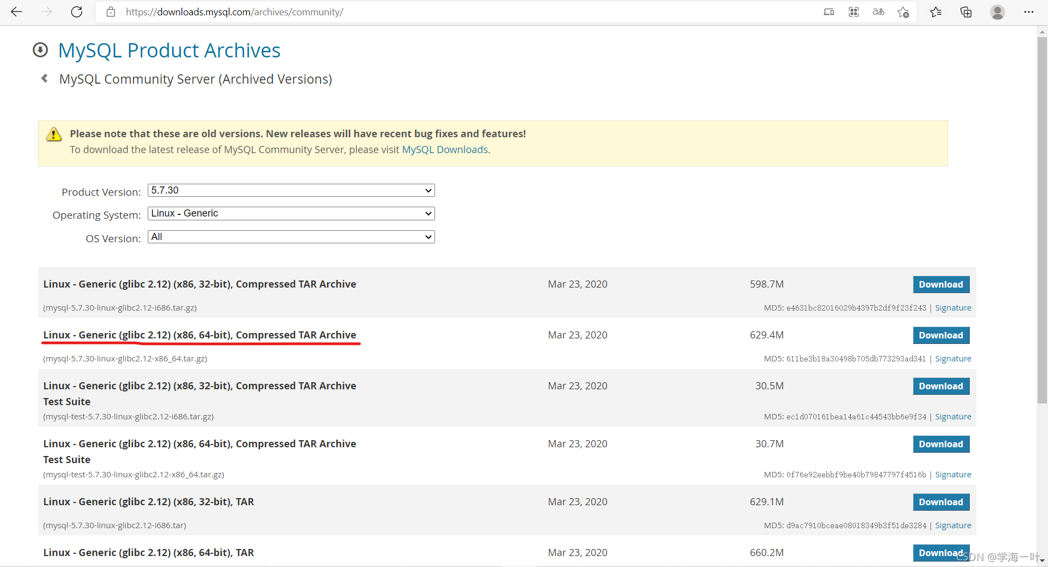The height and width of the screenshot is (567, 1048).
Task: Select filename mysql-5.7.30-linux-glibc2.12-i686.tar.gz text
Action: coord(120,308)
